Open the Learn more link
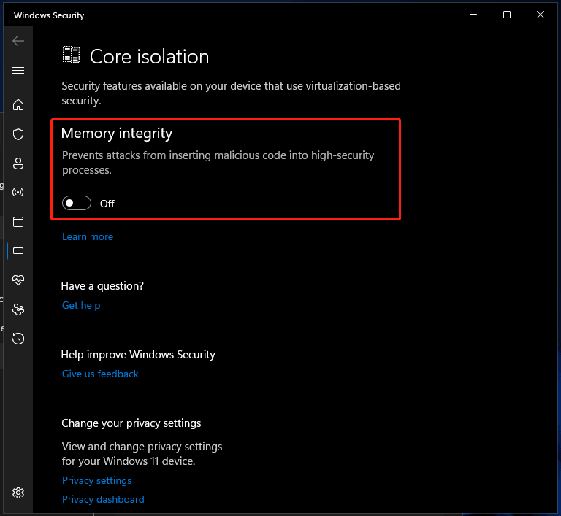The image size is (561, 516). [88, 236]
